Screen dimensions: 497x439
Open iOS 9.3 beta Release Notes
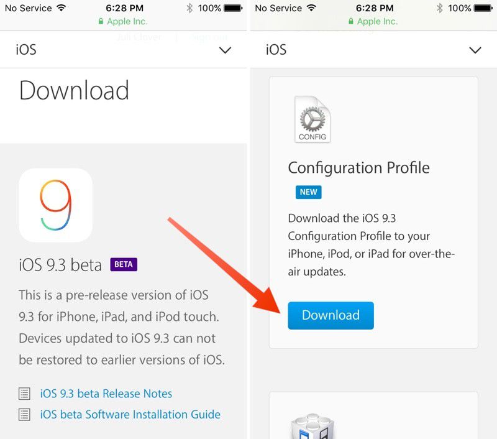[x=106, y=394]
